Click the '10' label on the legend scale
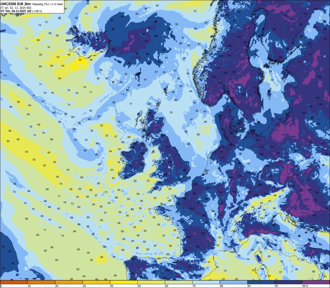 pos(29,286)
